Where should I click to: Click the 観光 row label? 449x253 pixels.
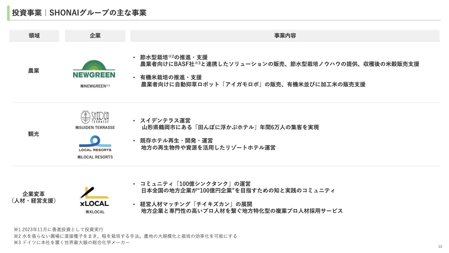(x=34, y=134)
